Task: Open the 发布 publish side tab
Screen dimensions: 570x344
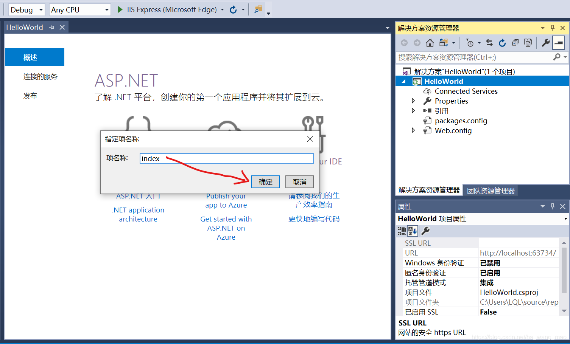Action: (x=30, y=96)
